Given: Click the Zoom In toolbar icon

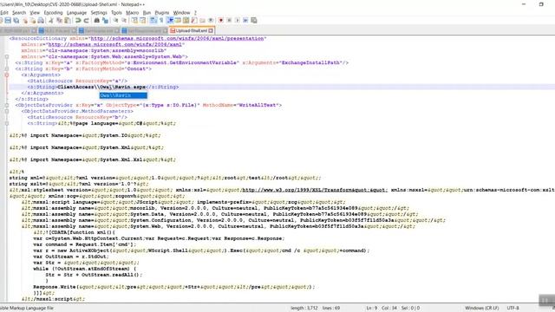Looking at the screenshot, I should pyautogui.click(x=115, y=21).
